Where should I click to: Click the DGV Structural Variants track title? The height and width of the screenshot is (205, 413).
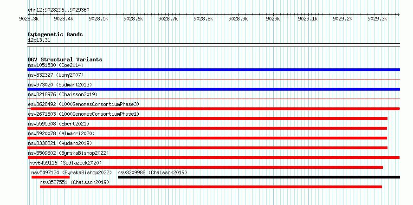click(x=65, y=60)
